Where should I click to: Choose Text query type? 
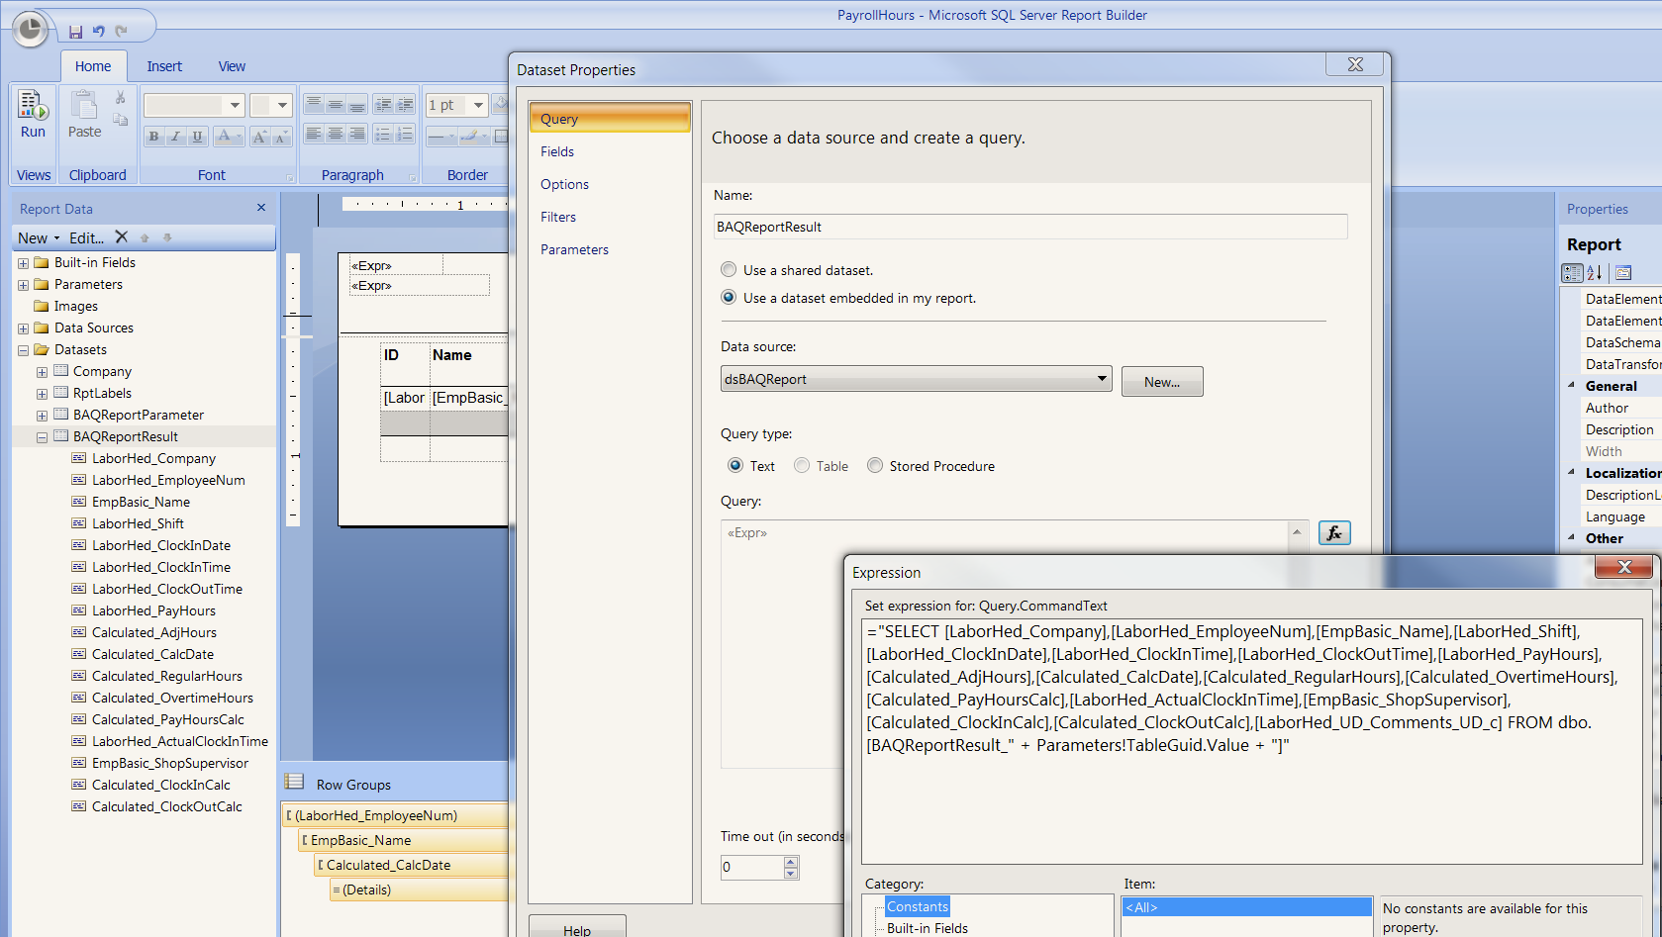click(x=735, y=465)
